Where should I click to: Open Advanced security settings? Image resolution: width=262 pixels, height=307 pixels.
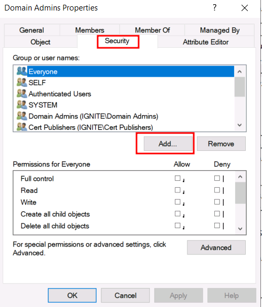[216, 248]
